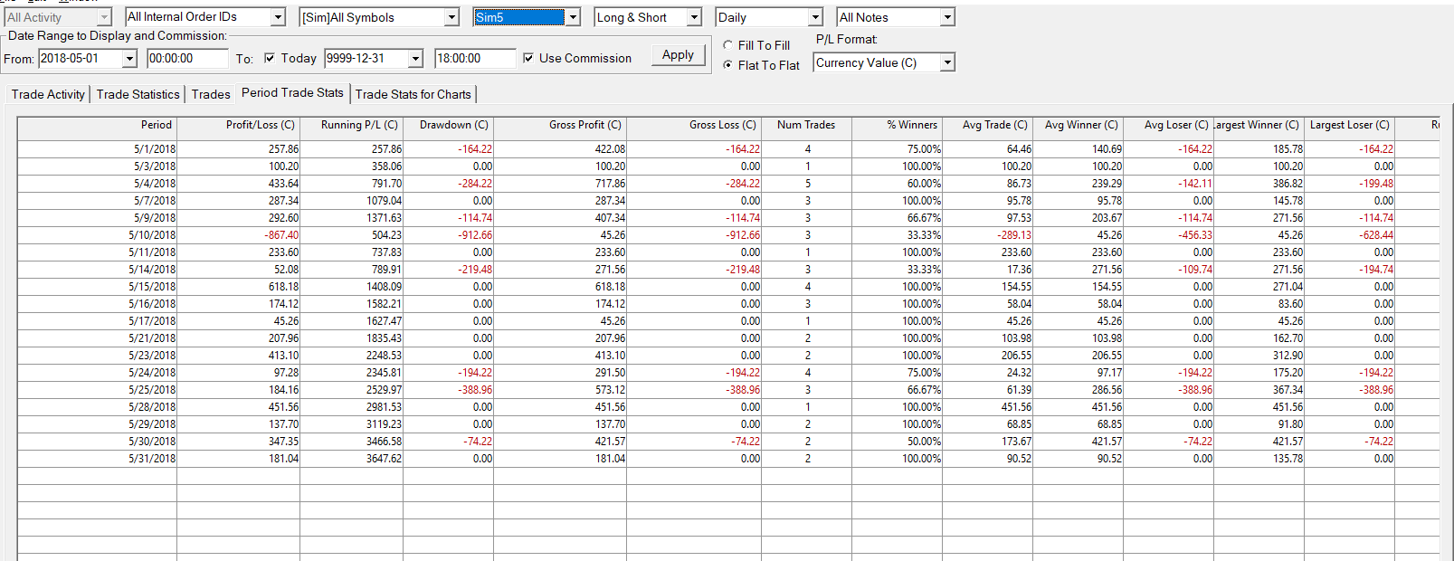Click the To time field showing 18:00:00
The width and height of the screenshot is (1454, 561).
coord(473,59)
